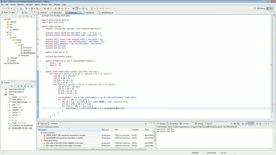Collapse the import section in the editor
The height and width of the screenshot is (155, 276).
[41, 20]
